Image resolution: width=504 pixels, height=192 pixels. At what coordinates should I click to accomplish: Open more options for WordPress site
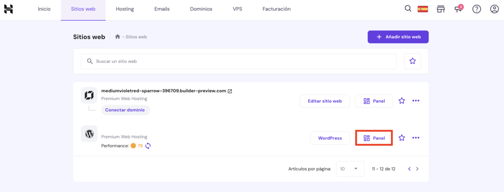416,138
